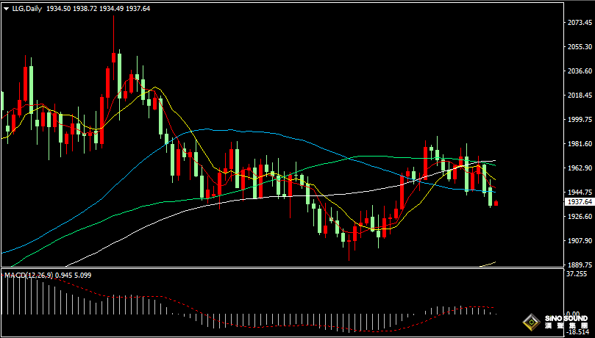Click the triangle arrow beside LLG,Daily
This screenshot has width=595, height=338.
(x=6, y=8)
